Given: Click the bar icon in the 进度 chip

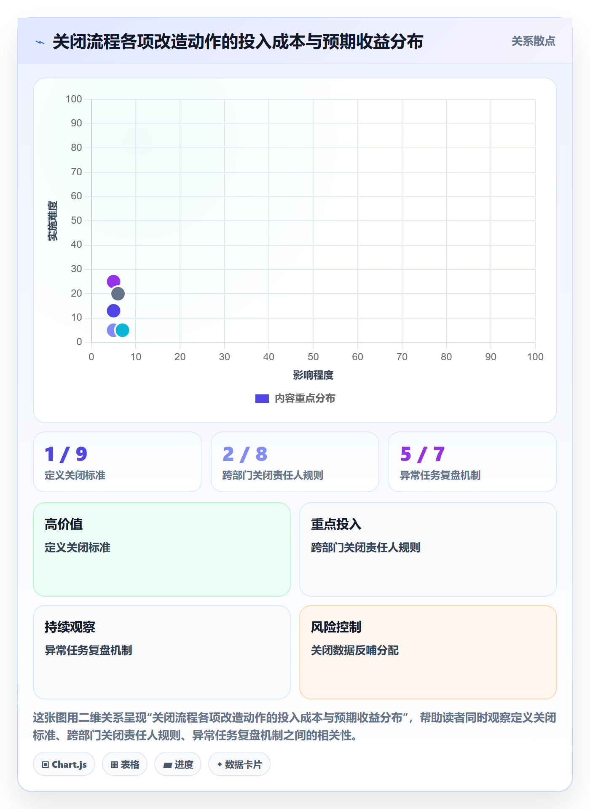Looking at the screenshot, I should 167,765.
